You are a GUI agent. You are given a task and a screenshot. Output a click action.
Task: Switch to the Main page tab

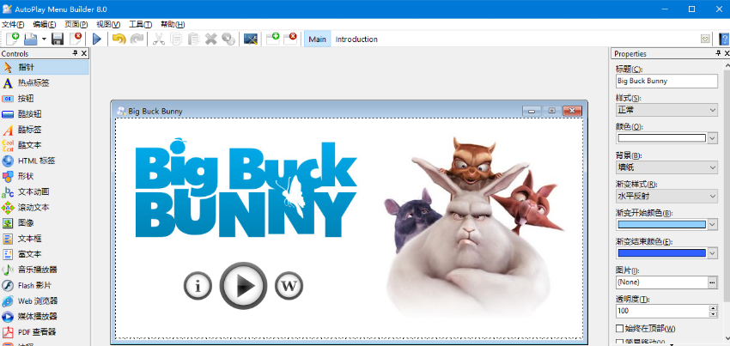pos(318,39)
